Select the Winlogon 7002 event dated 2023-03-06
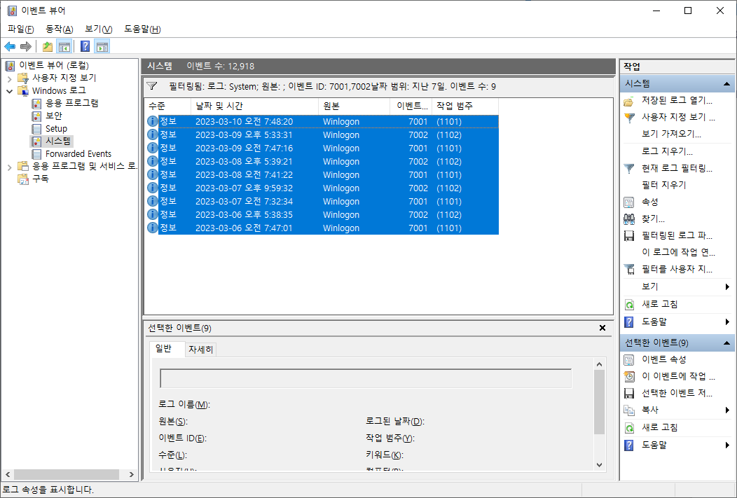The image size is (737, 498). pyautogui.click(x=280, y=214)
